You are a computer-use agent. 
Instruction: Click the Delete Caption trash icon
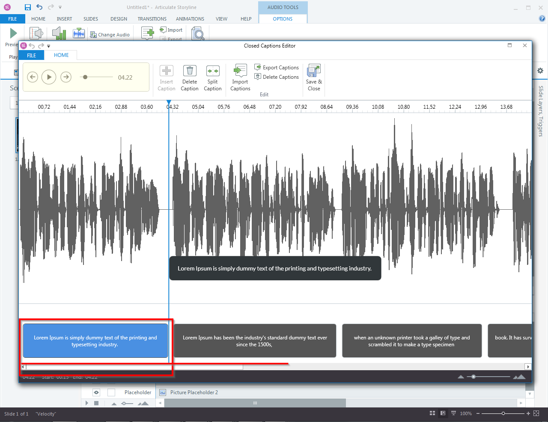click(190, 71)
